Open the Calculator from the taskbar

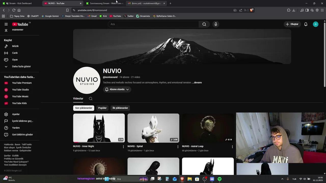click(x=167, y=179)
